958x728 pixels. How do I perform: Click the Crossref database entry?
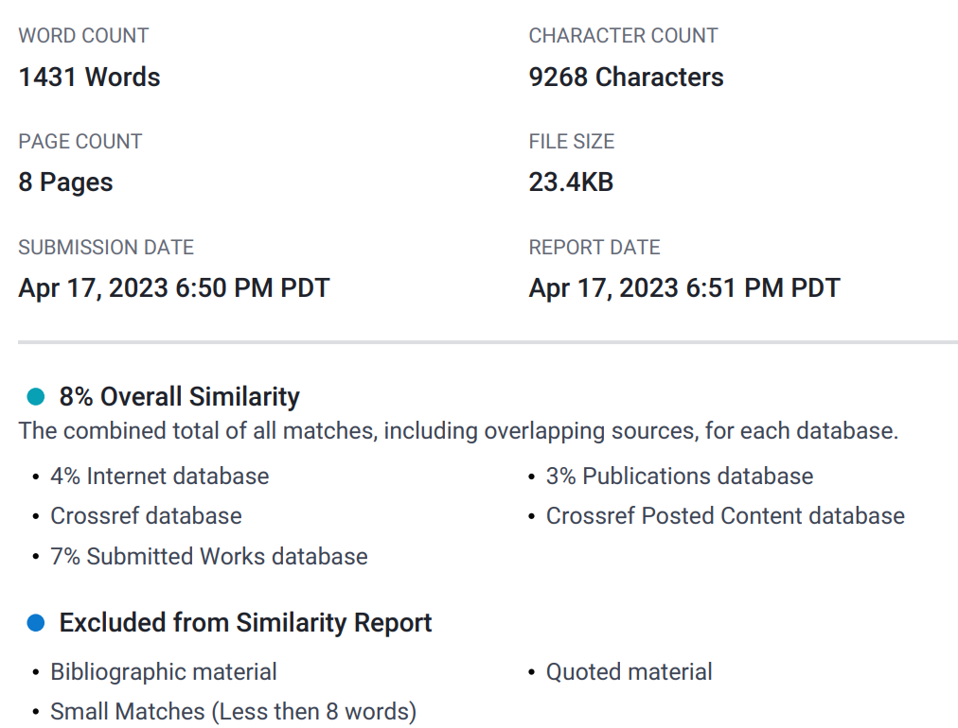click(x=146, y=515)
